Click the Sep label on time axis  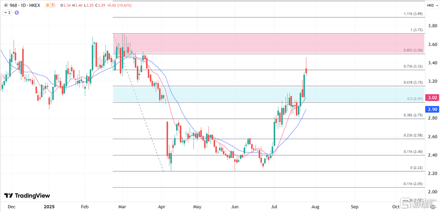tap(355, 207)
